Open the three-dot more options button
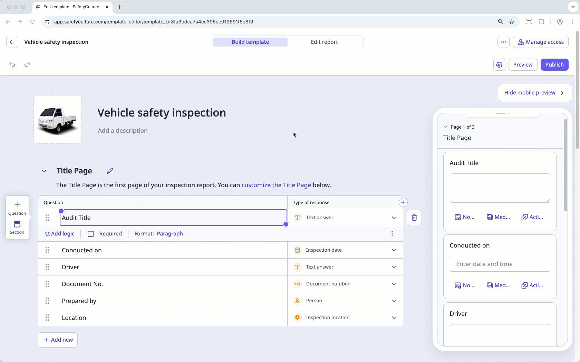This screenshot has width=580, height=362. 503,42
